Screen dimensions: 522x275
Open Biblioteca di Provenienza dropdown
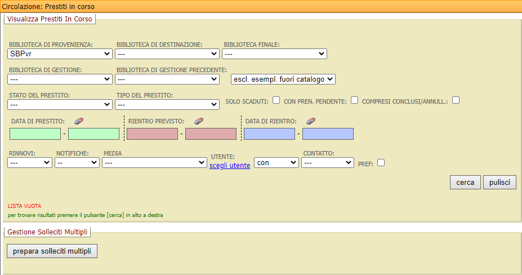coord(60,54)
